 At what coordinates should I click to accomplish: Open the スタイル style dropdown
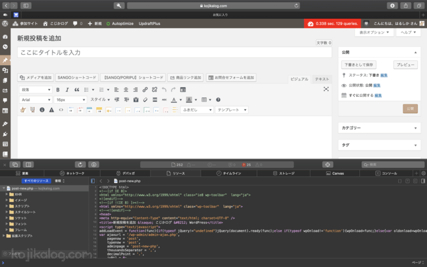point(100,99)
